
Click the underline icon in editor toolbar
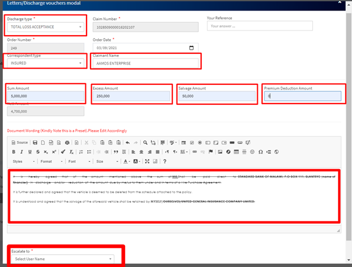pos(29,152)
